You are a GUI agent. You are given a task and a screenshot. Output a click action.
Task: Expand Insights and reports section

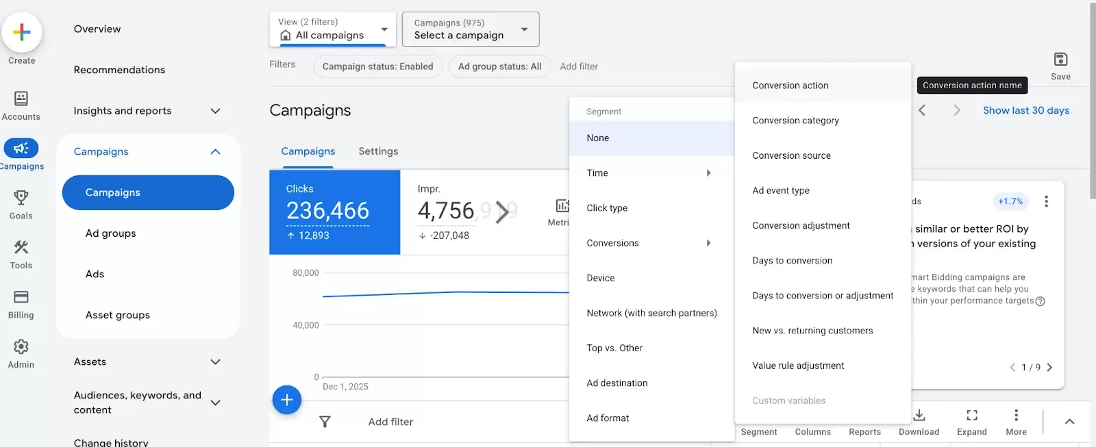coord(215,111)
